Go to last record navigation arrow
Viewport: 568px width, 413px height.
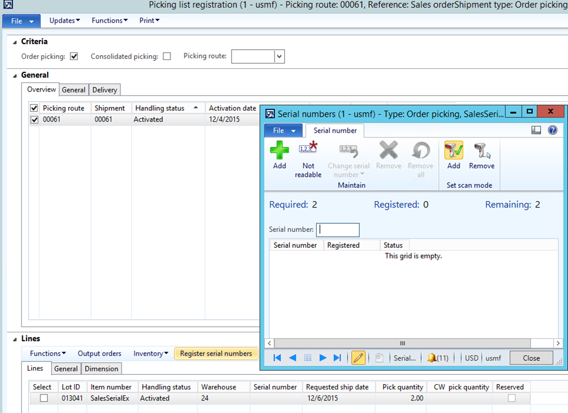pyautogui.click(x=337, y=358)
